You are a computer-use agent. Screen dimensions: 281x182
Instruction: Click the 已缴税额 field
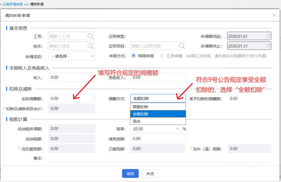158,149
